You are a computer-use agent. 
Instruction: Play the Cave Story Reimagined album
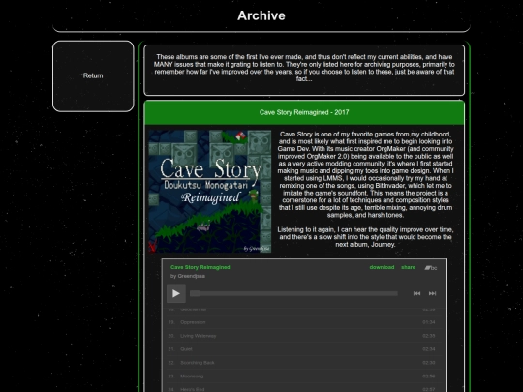[176, 293]
